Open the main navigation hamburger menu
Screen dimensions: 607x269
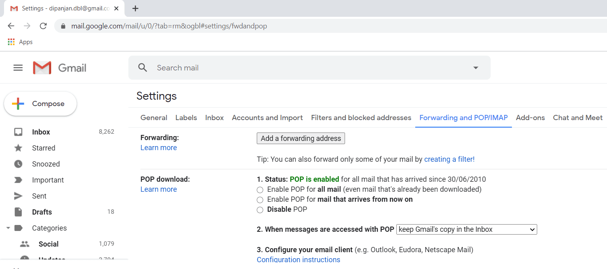18,67
